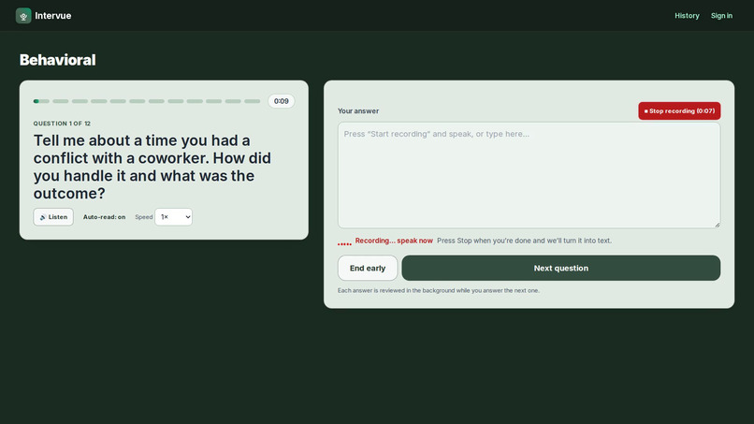Click the 0:09 question timer badge
This screenshot has height=424, width=754.
282,101
